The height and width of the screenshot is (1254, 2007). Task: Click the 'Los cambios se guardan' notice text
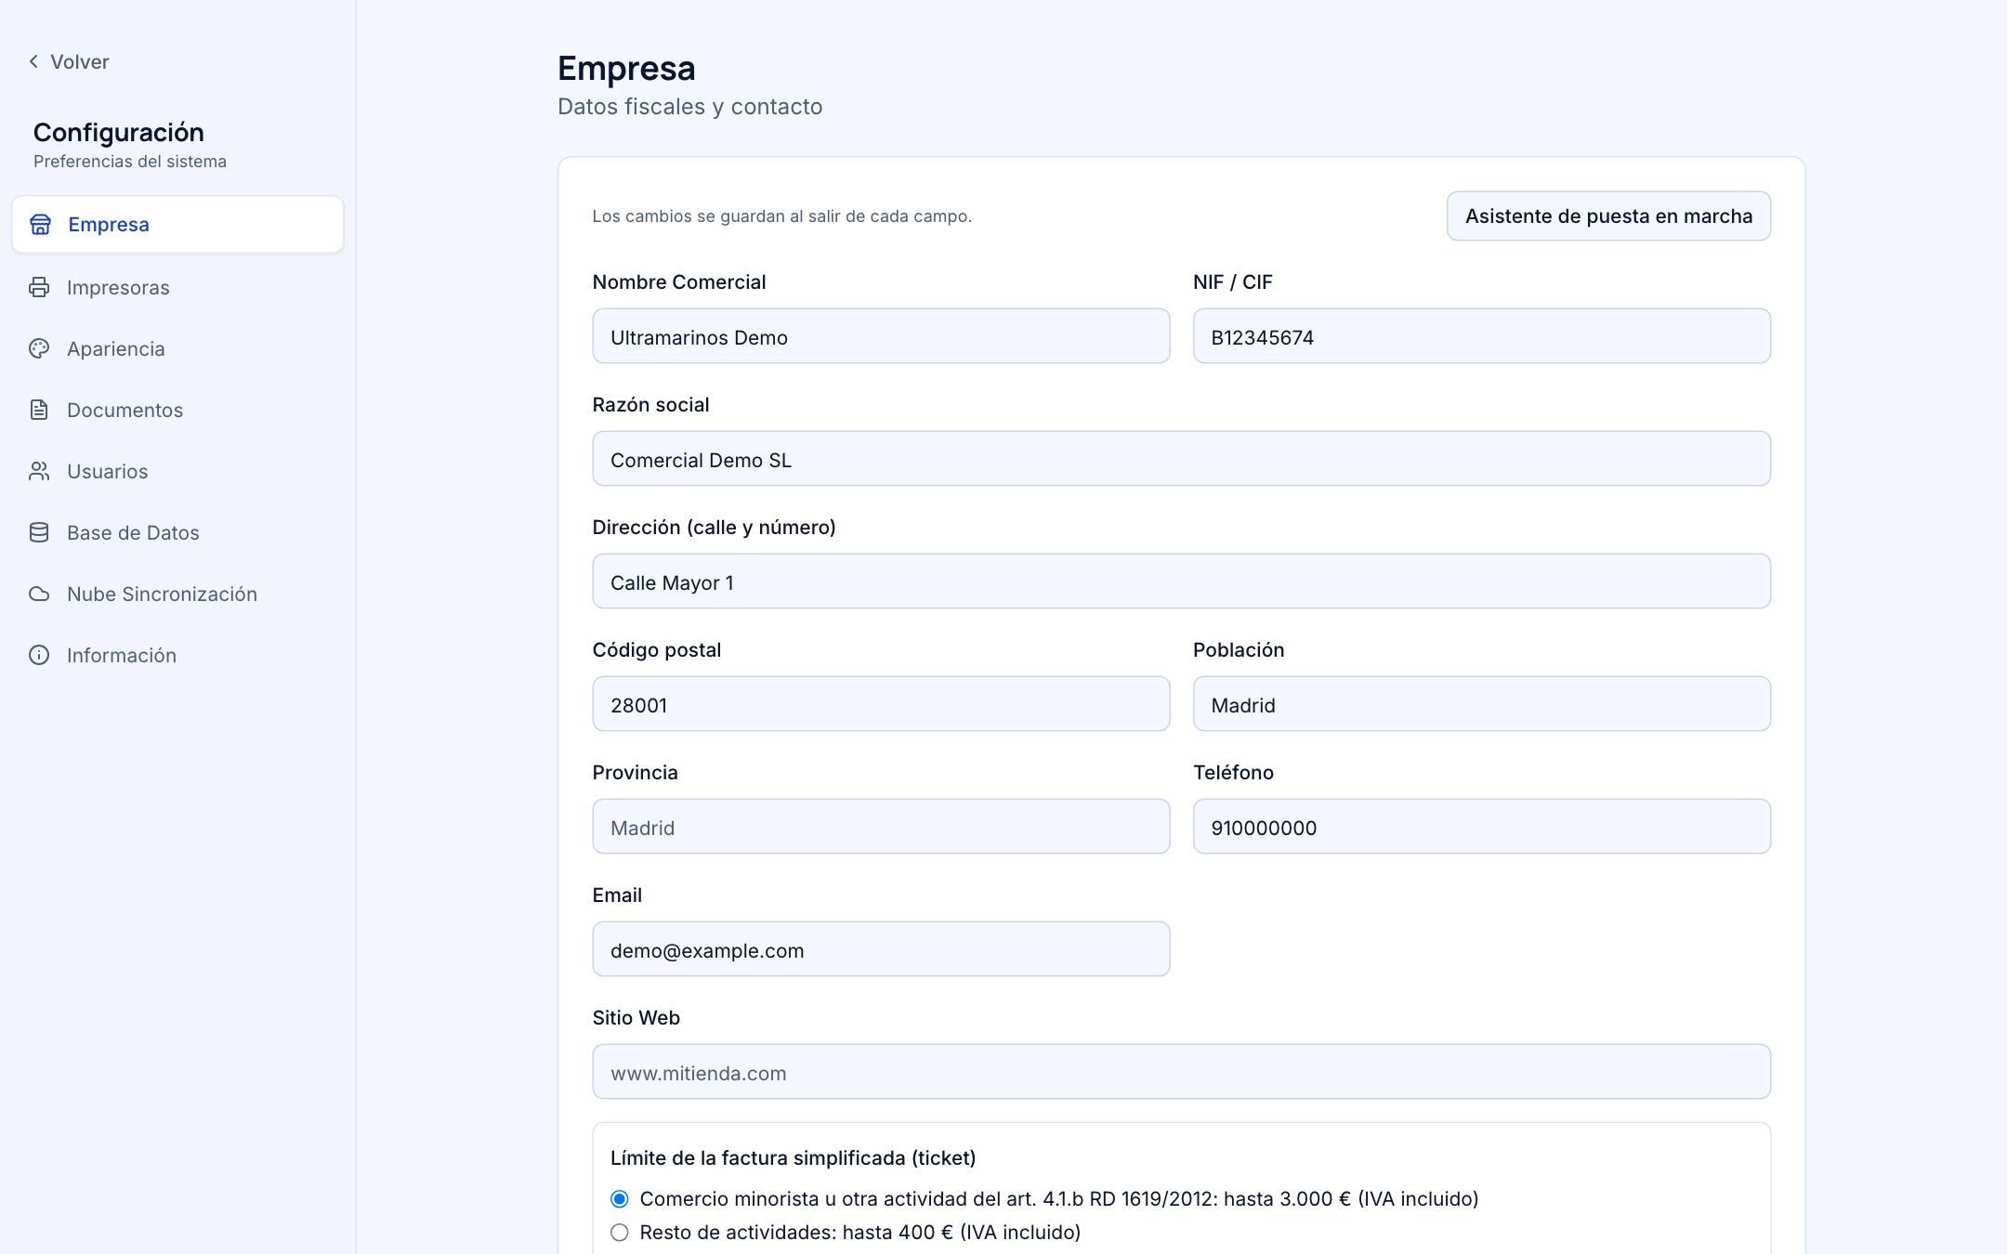pos(781,216)
